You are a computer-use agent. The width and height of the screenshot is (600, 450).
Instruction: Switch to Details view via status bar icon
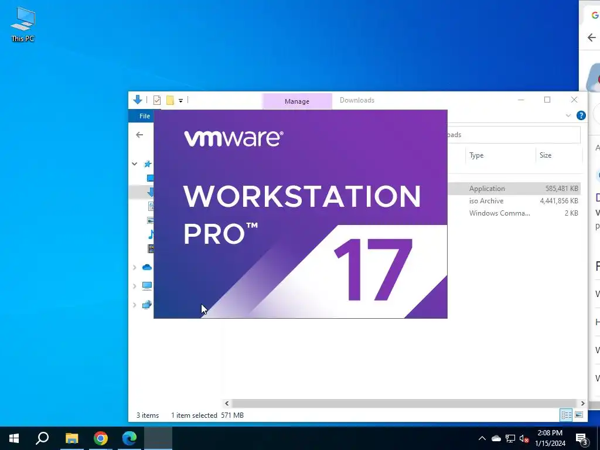pos(567,415)
